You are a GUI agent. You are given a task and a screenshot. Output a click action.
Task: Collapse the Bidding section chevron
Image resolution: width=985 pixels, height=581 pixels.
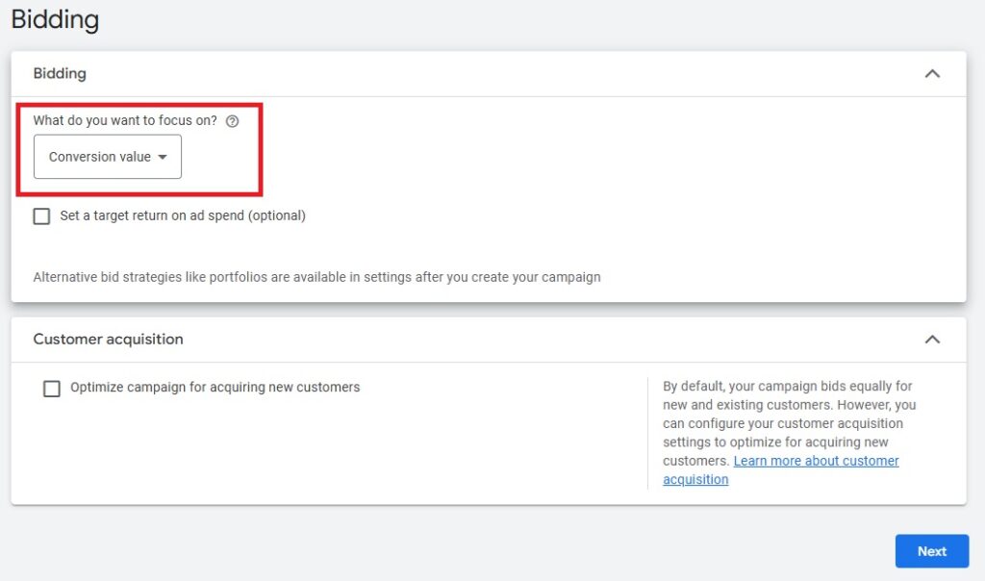pyautogui.click(x=932, y=73)
